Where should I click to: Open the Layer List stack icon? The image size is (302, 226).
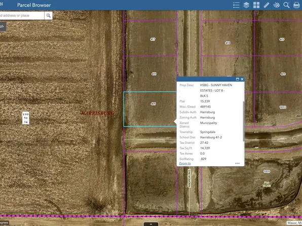pyautogui.click(x=246, y=5)
